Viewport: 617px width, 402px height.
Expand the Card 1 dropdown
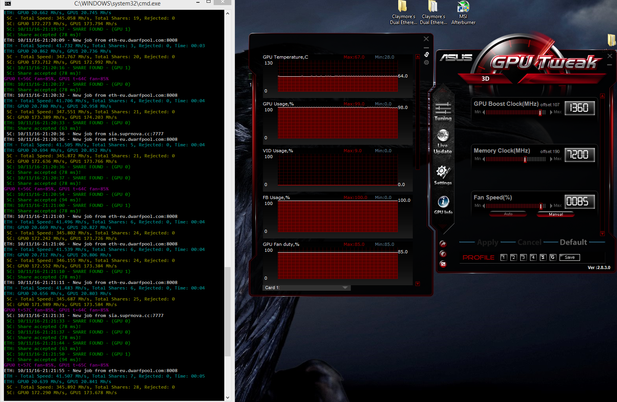coord(345,288)
